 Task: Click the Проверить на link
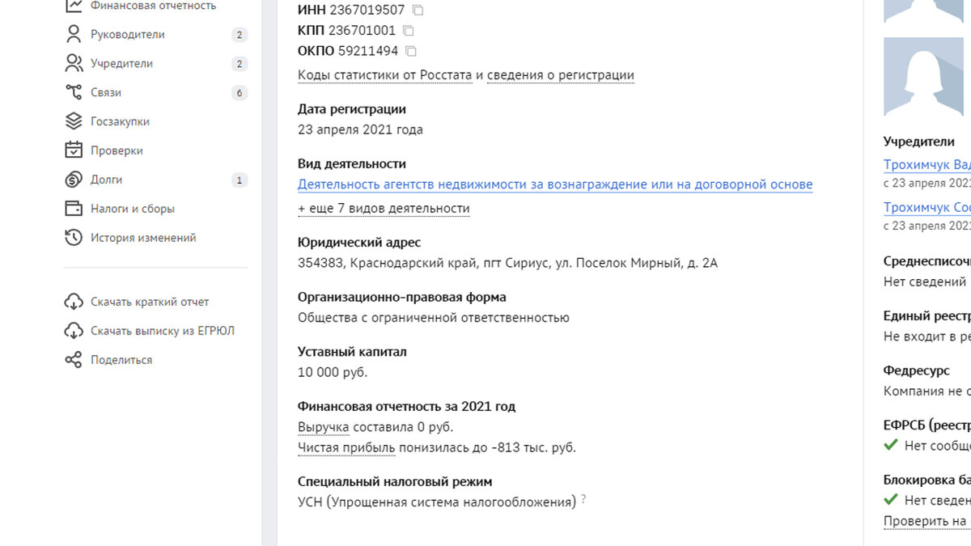click(x=927, y=521)
